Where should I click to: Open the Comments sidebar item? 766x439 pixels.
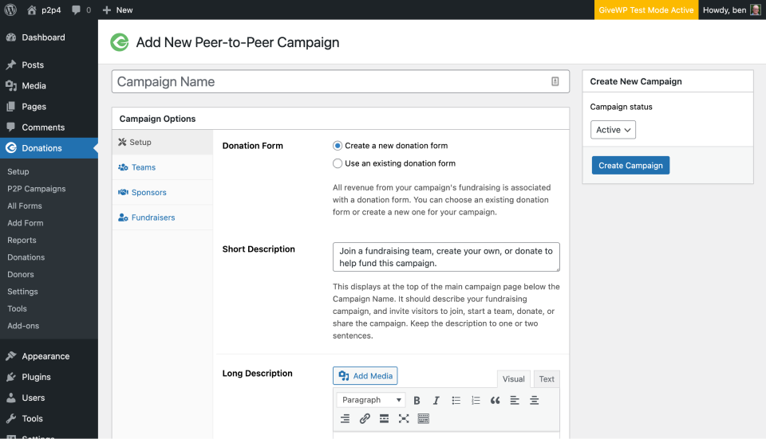(x=49, y=127)
